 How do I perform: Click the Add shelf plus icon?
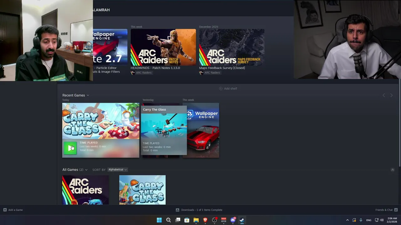(x=221, y=88)
